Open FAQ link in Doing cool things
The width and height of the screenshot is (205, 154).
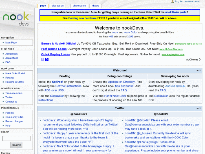124,90
